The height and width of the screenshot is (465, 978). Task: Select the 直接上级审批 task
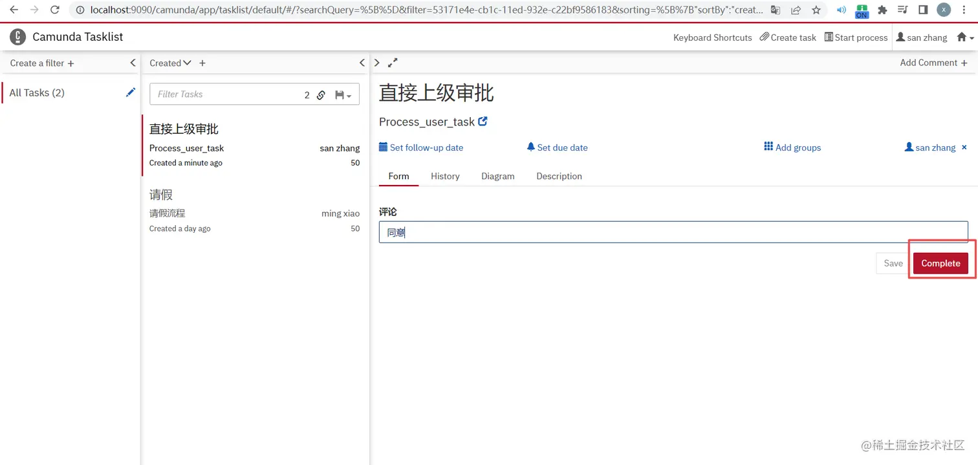[x=254, y=146]
